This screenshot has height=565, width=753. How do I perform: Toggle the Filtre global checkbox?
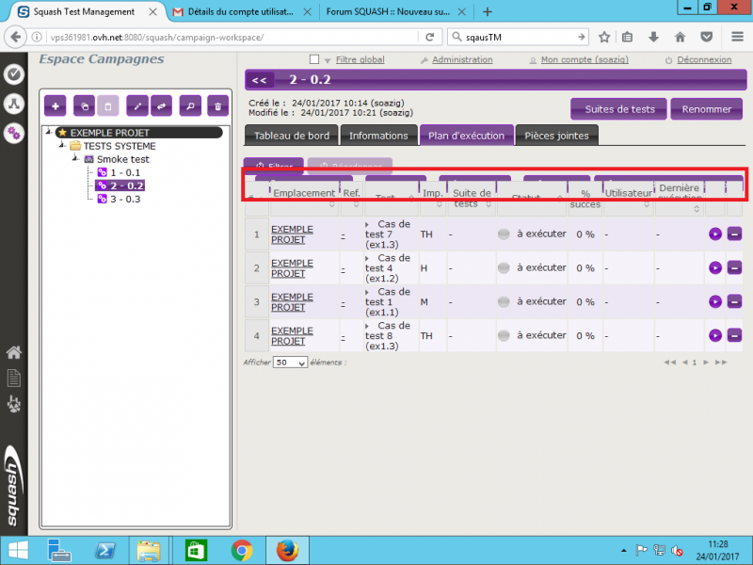[x=314, y=59]
